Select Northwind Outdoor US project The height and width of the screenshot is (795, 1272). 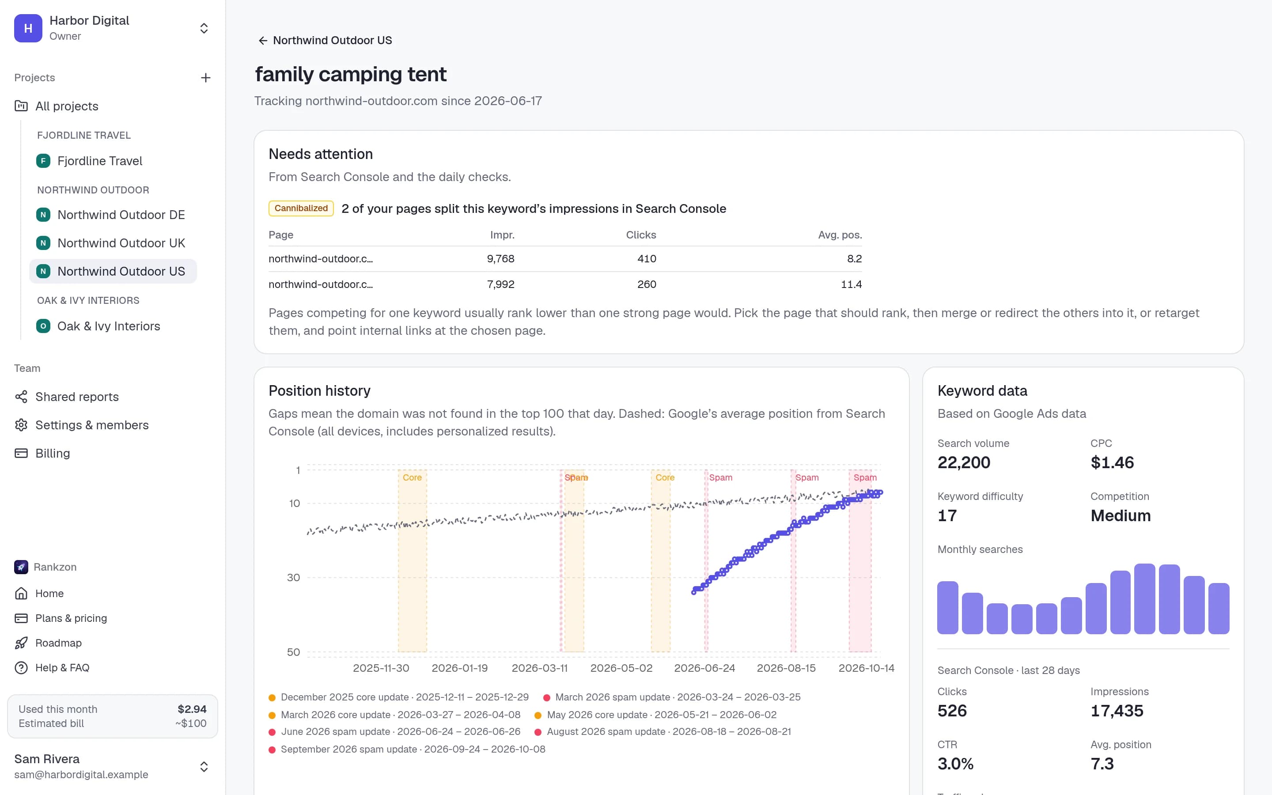(x=113, y=271)
